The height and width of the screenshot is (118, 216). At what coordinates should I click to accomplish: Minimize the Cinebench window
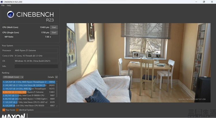point(196,2)
